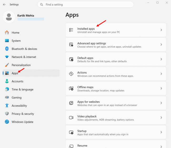Open Time & language section
The height and width of the screenshot is (148, 171).
point(31,89)
